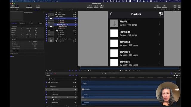This screenshot has height=107, width=191.
Task: Toggle visibility of Group 2 layer
Action: 47,31
